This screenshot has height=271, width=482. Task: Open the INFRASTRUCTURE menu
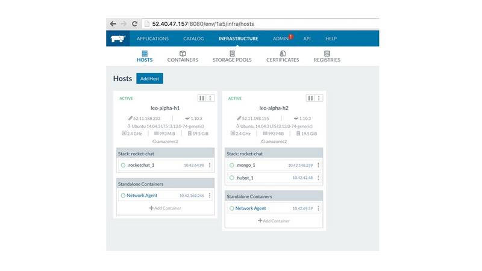click(x=238, y=39)
